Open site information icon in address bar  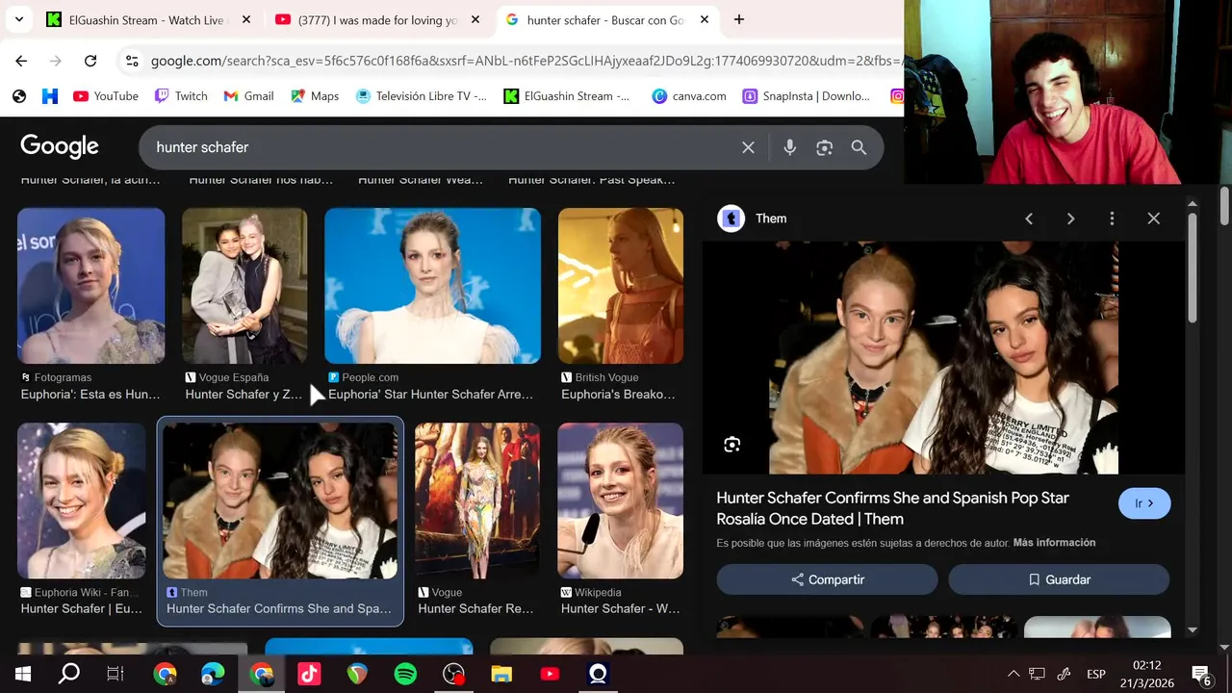click(x=132, y=61)
